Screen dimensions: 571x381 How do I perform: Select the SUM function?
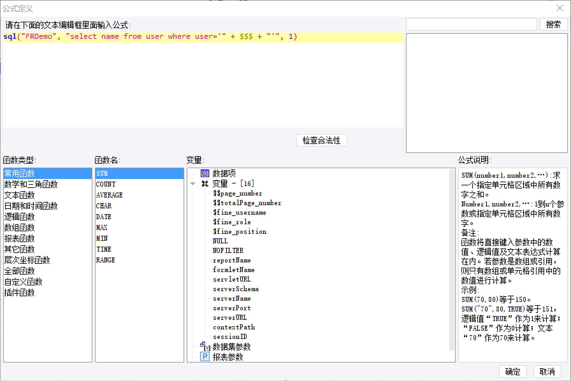click(140, 174)
